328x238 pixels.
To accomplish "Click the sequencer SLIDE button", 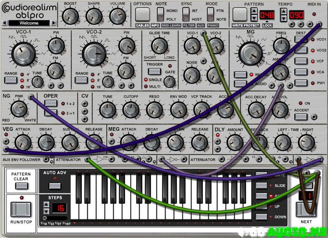I will click(x=261, y=185).
